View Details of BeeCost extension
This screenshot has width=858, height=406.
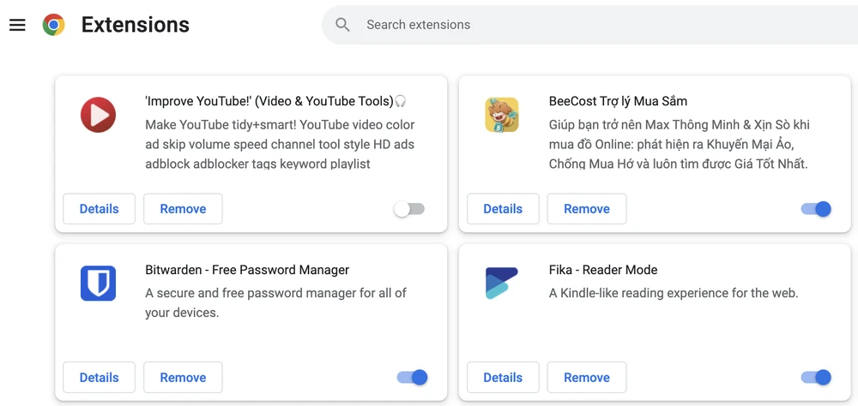click(503, 209)
